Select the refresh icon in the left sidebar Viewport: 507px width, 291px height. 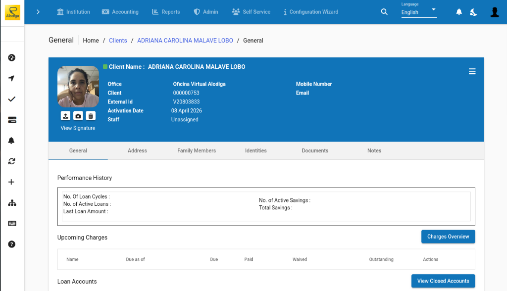coord(12,161)
